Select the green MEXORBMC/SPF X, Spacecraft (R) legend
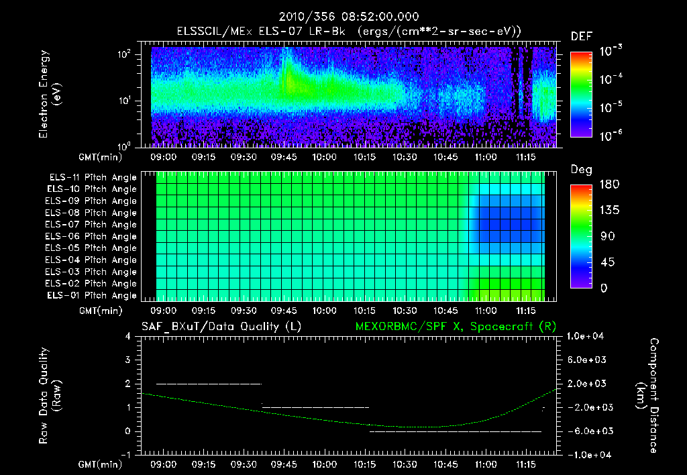687x475 pixels. [x=456, y=327]
